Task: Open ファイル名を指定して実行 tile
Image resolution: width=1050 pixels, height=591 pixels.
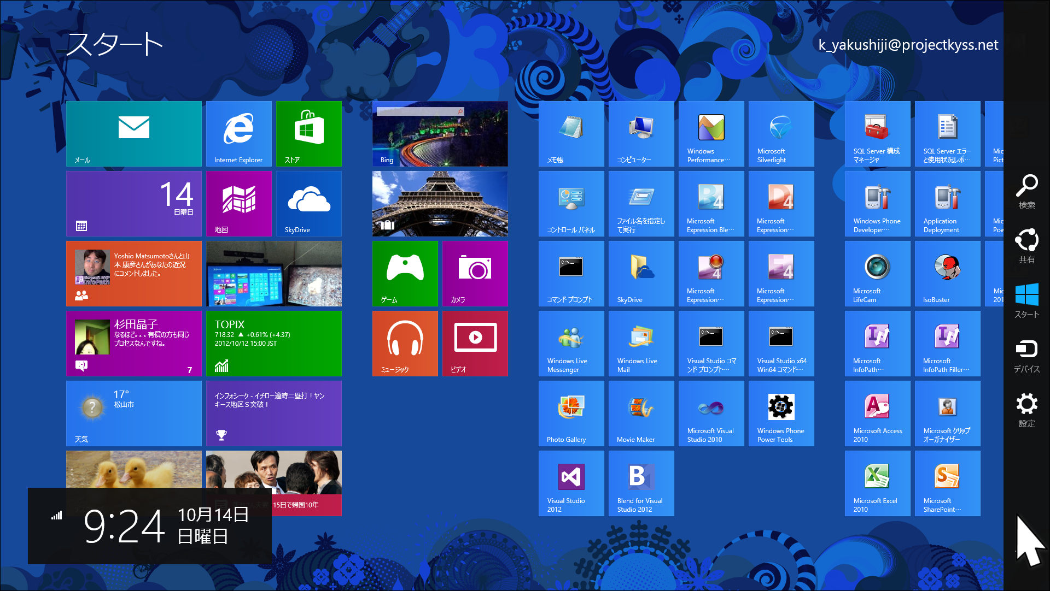Action: click(x=641, y=204)
